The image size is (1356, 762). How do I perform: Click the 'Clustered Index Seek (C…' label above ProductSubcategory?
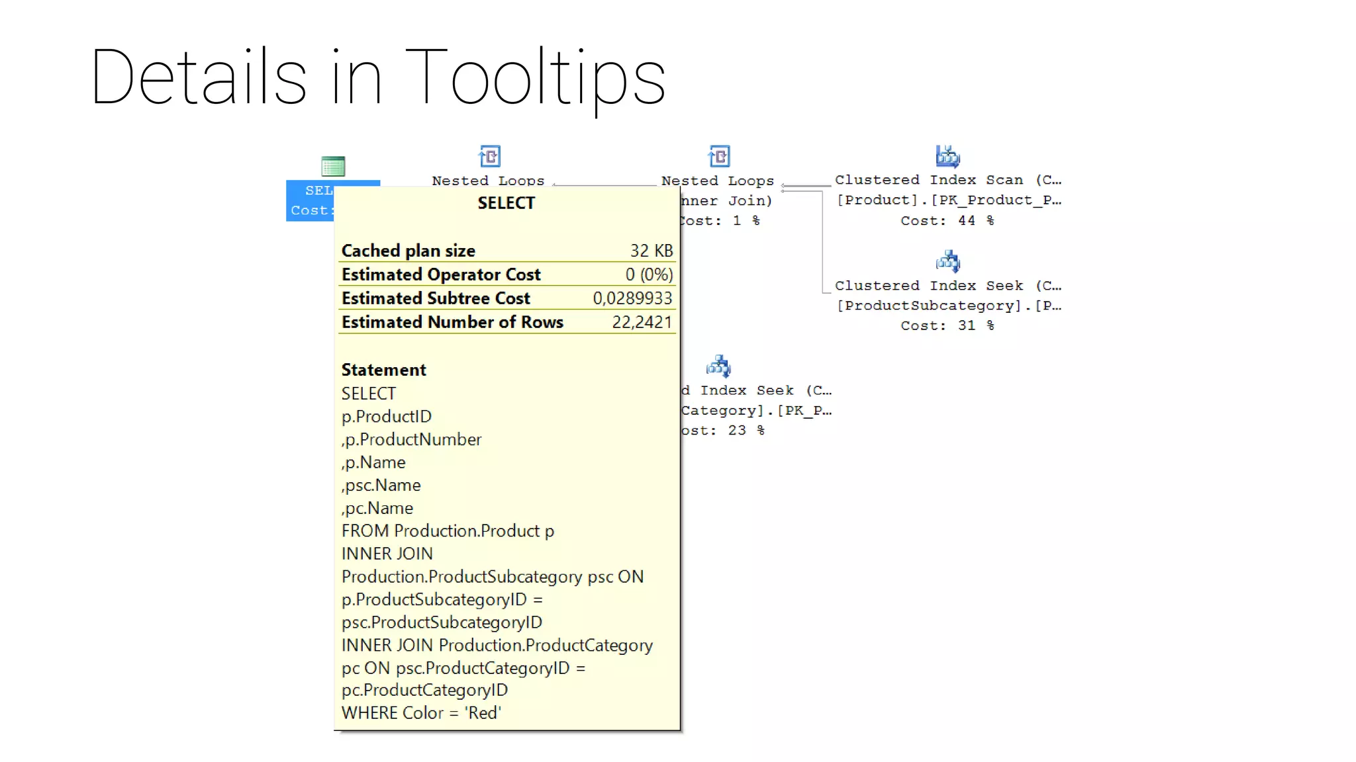coord(947,286)
